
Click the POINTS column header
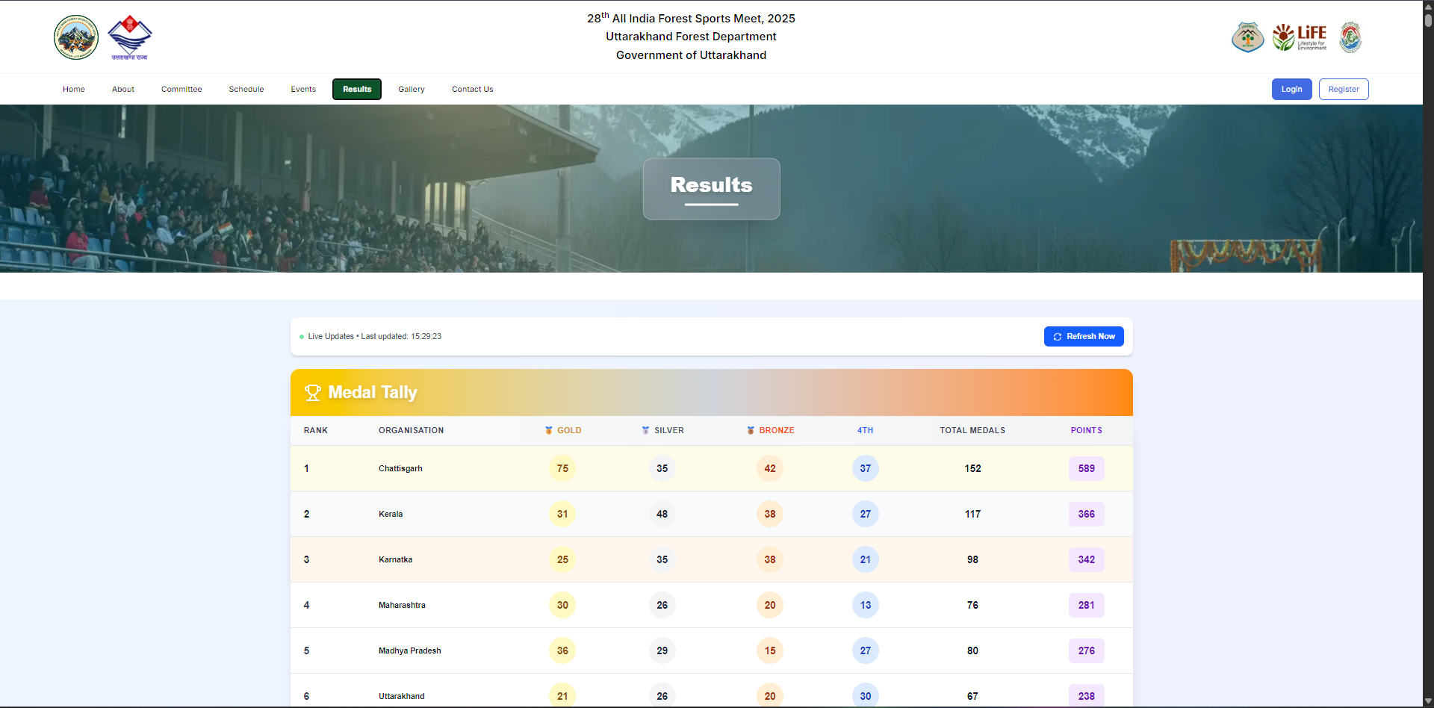click(x=1087, y=430)
